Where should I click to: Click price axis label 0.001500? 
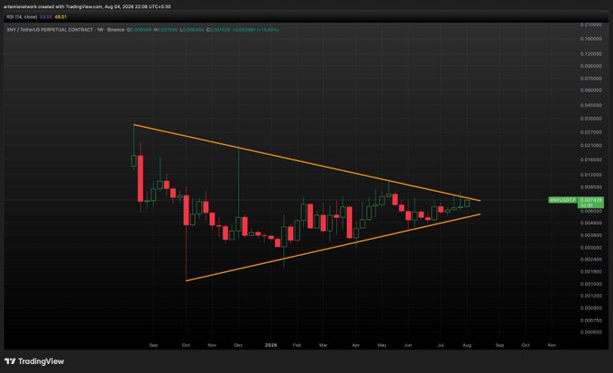[x=591, y=285]
